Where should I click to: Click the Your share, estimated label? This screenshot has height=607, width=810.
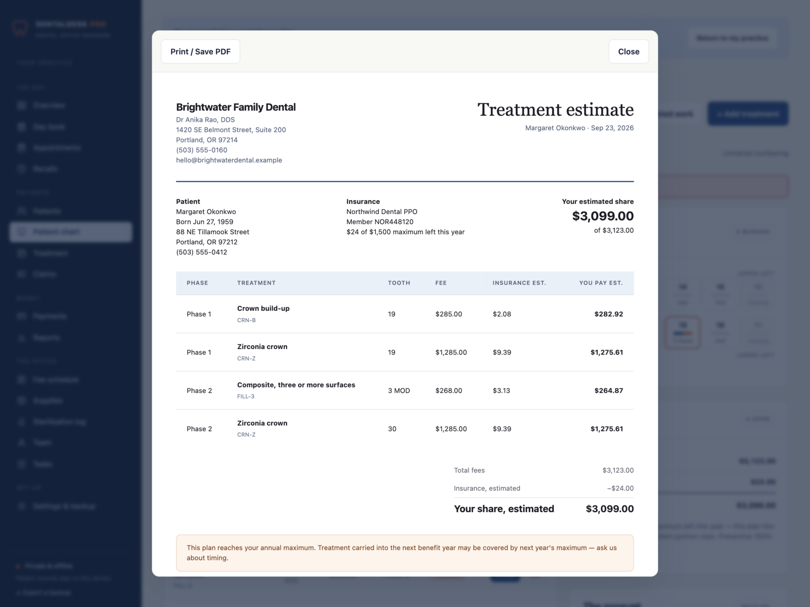504,509
